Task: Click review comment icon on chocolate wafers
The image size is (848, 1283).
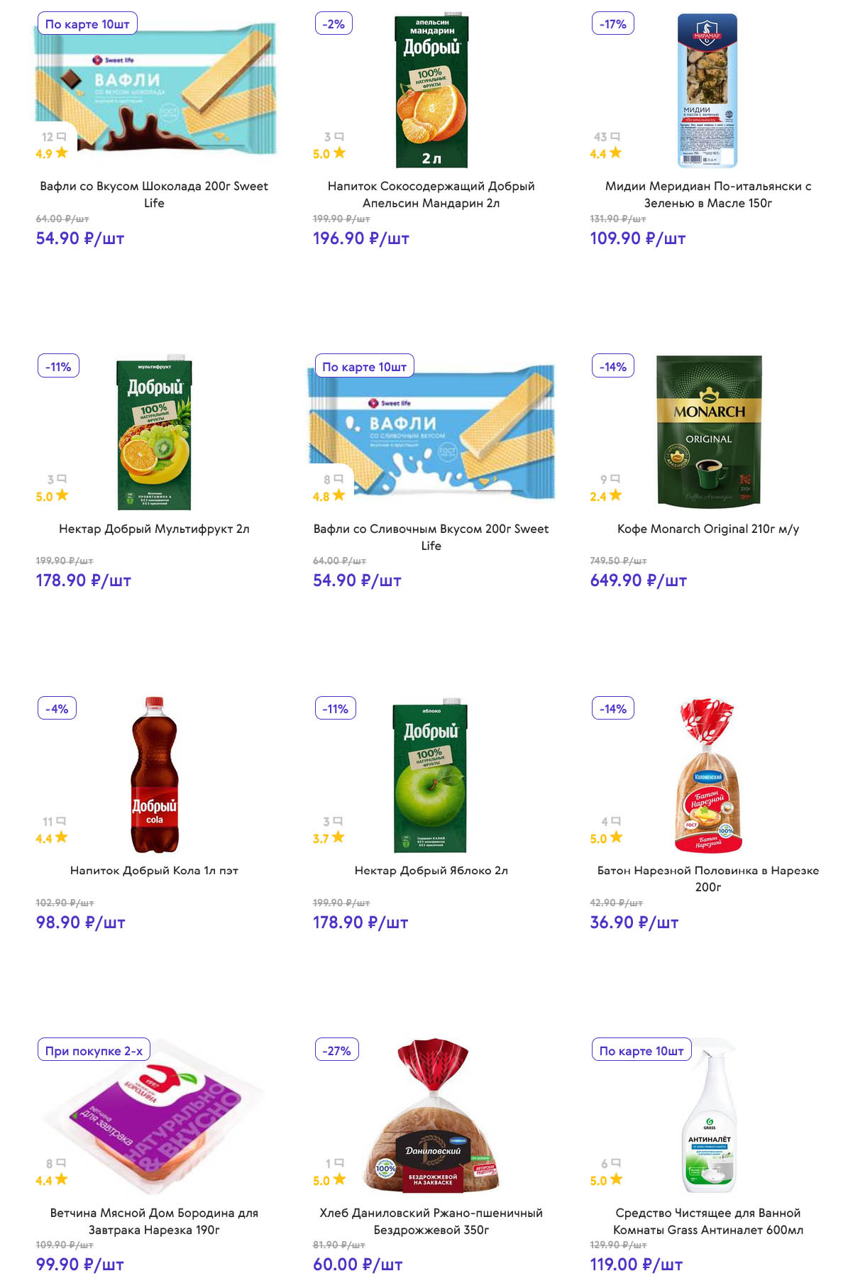Action: pyautogui.click(x=62, y=136)
